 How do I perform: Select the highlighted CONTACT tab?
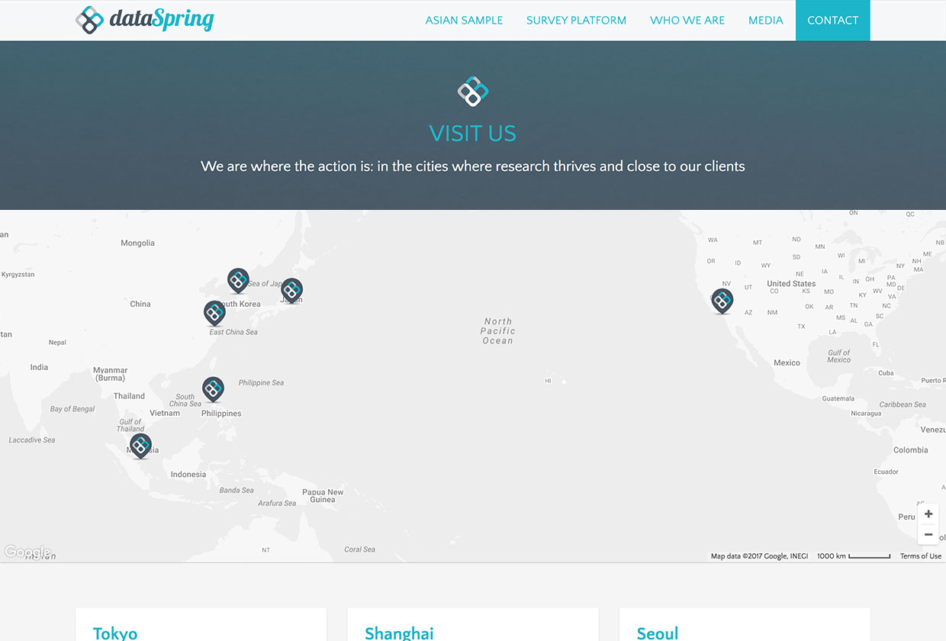tap(832, 21)
